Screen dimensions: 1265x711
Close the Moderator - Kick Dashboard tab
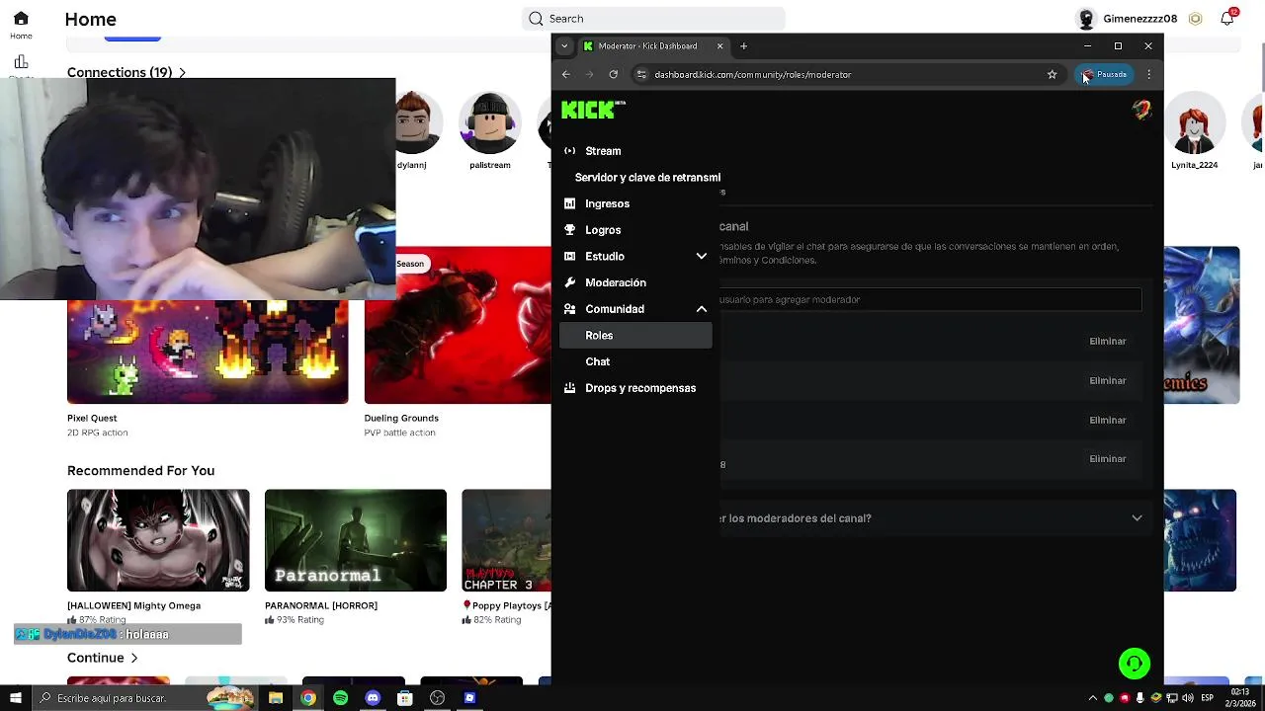click(x=720, y=45)
